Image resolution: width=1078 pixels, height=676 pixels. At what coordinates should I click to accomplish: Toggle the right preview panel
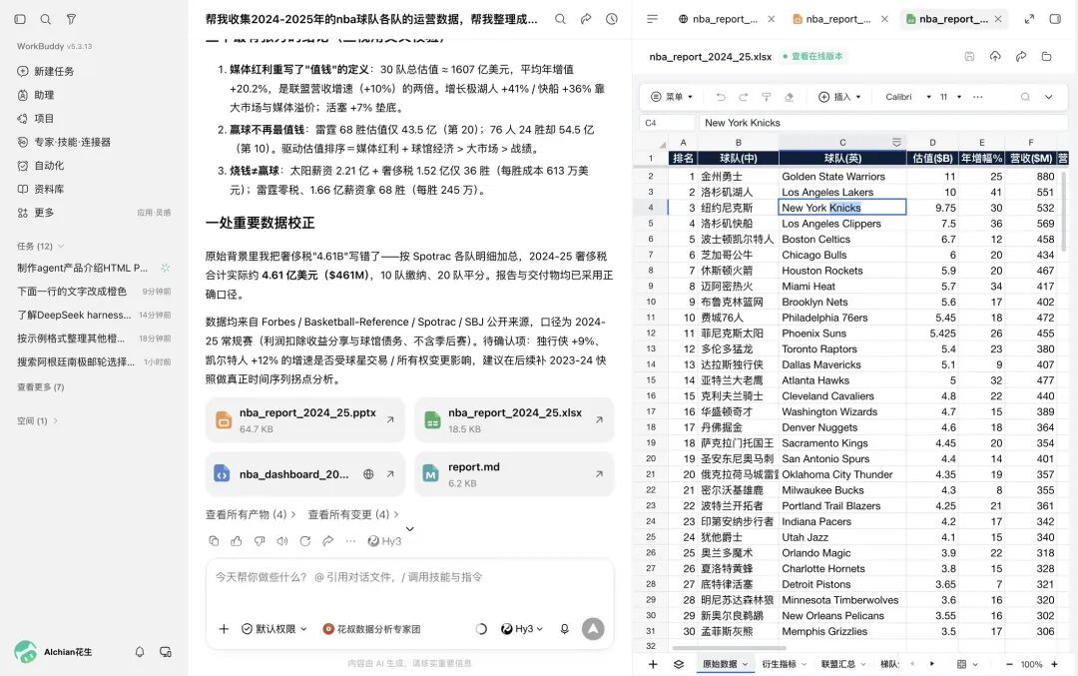tap(1055, 19)
